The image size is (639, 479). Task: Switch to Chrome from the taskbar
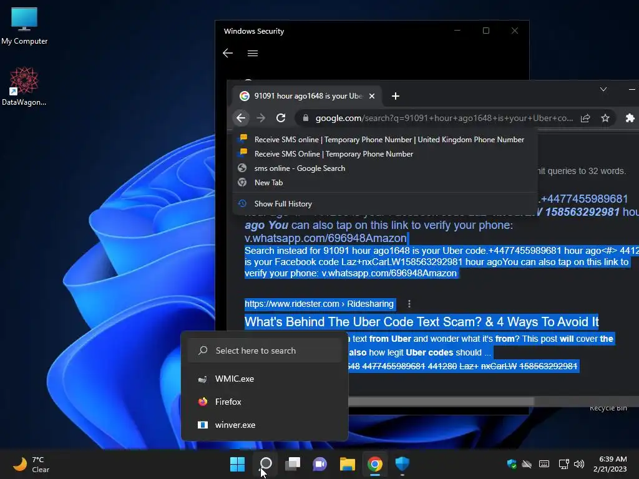[375, 464]
